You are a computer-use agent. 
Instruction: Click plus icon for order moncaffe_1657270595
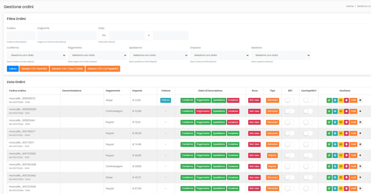point(360,188)
